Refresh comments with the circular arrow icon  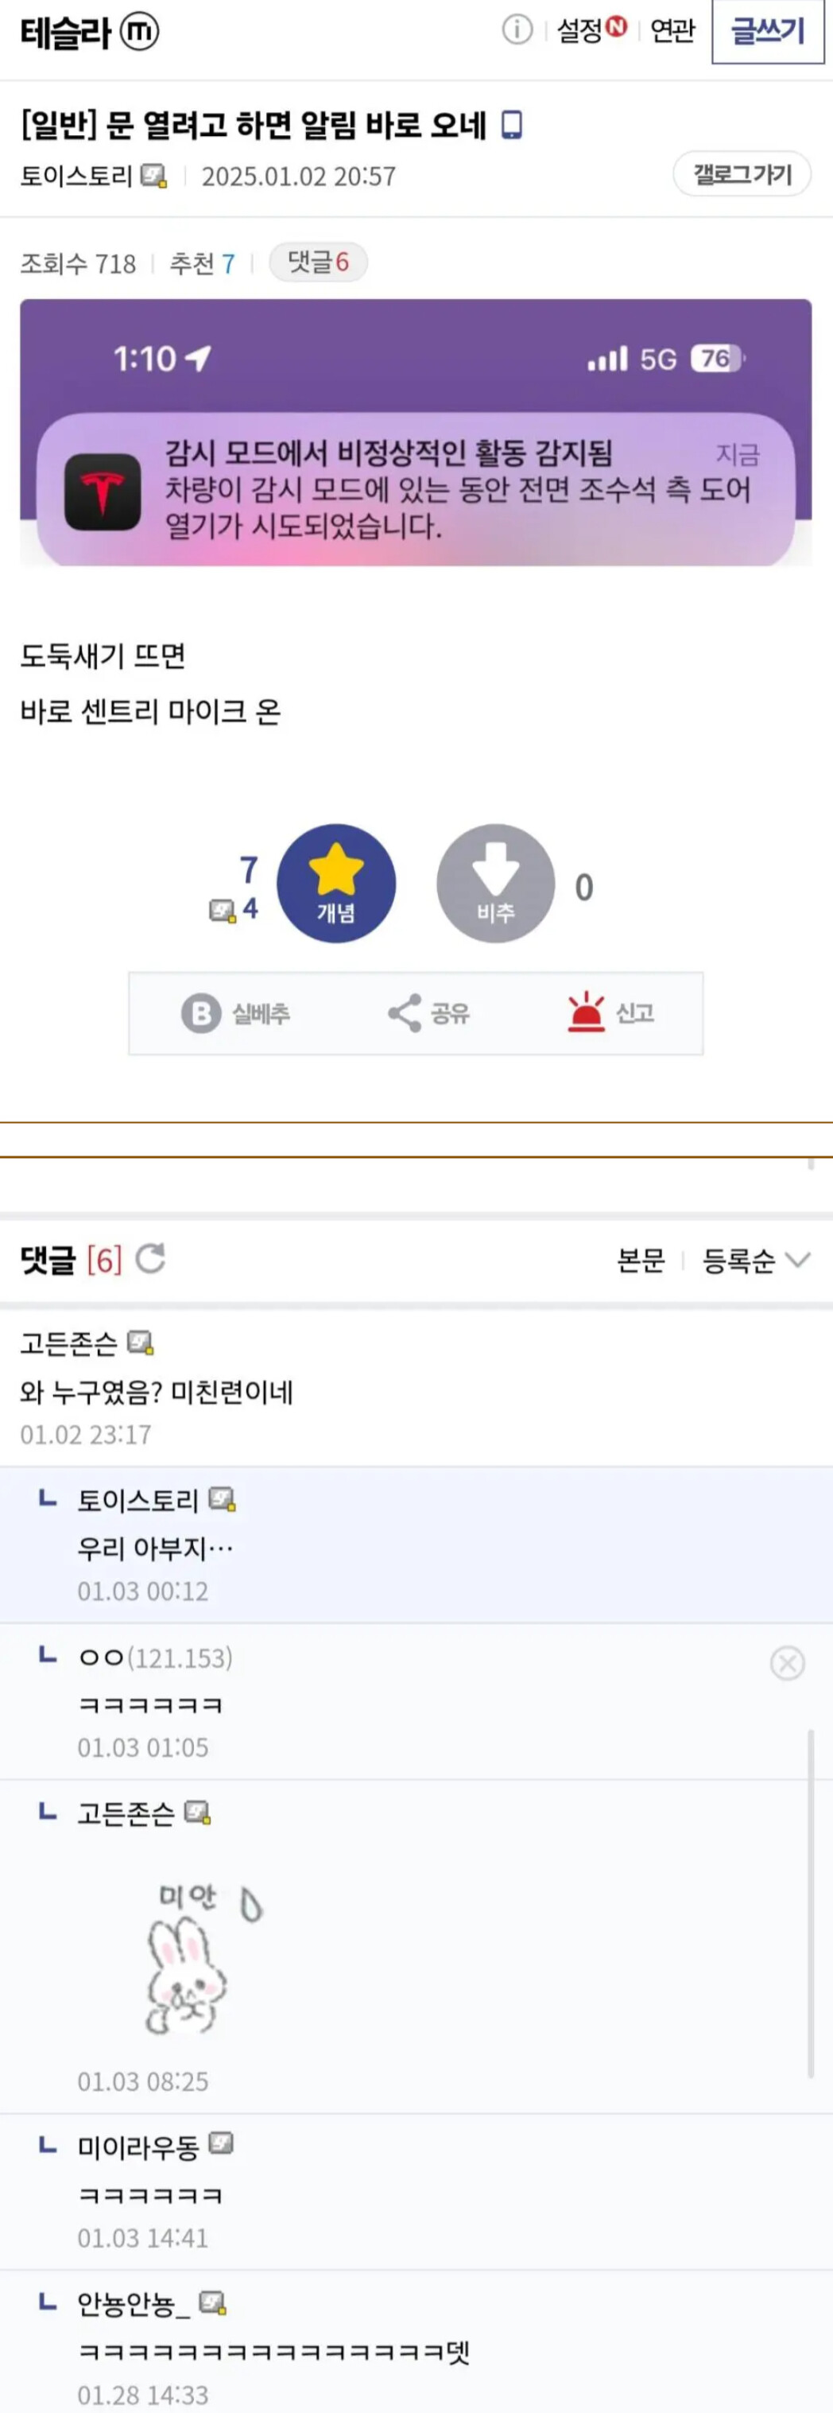click(151, 1258)
